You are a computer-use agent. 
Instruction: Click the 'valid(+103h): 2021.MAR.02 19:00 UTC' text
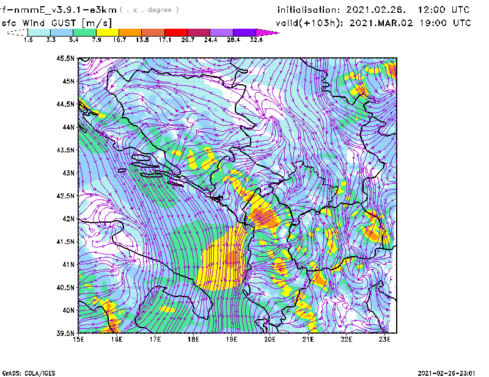point(373,23)
